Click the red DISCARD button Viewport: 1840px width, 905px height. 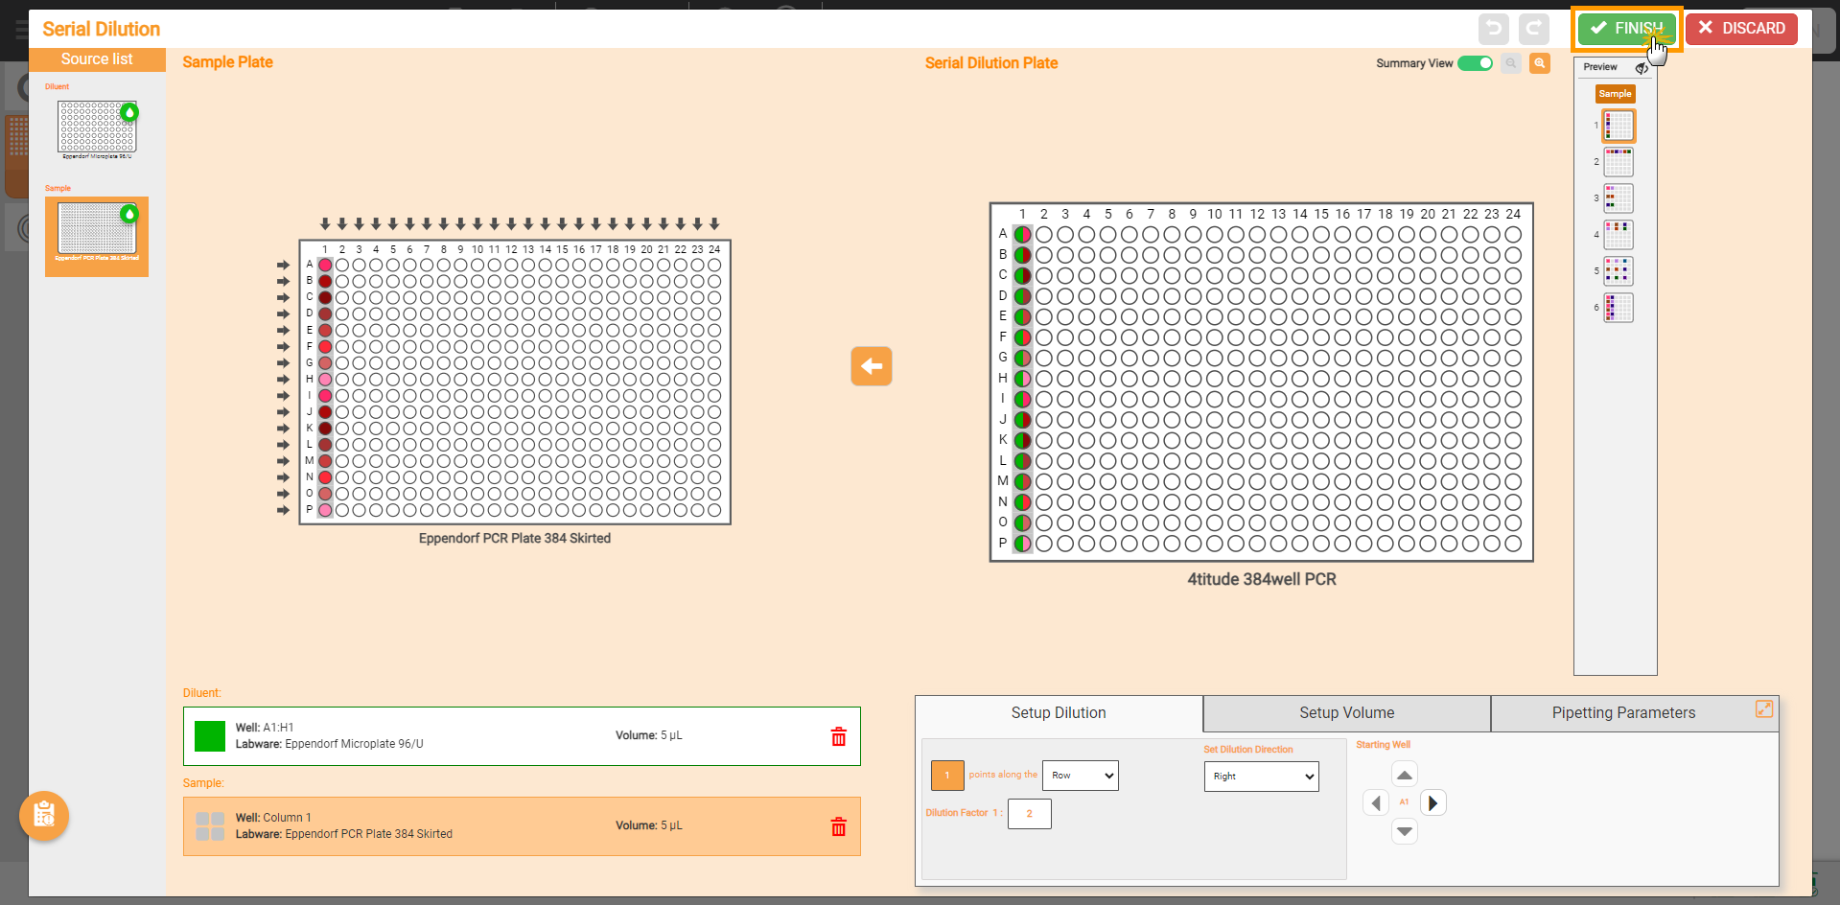1741,29
